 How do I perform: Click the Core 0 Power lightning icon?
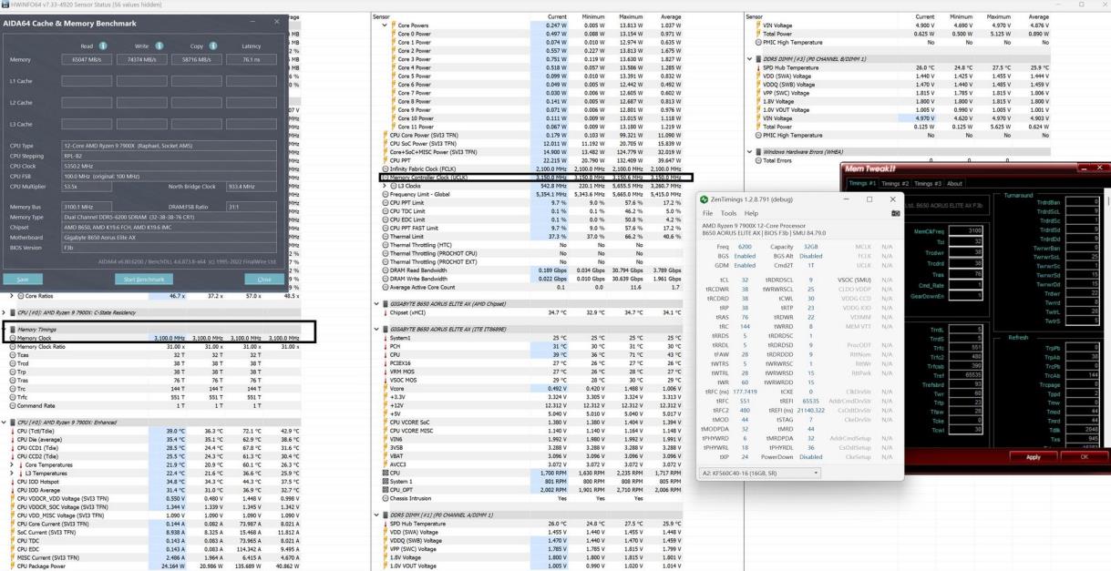point(395,34)
